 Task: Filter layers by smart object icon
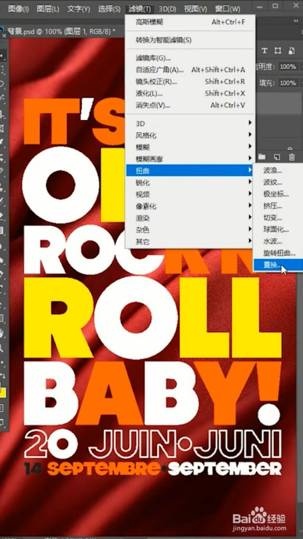pos(291,51)
